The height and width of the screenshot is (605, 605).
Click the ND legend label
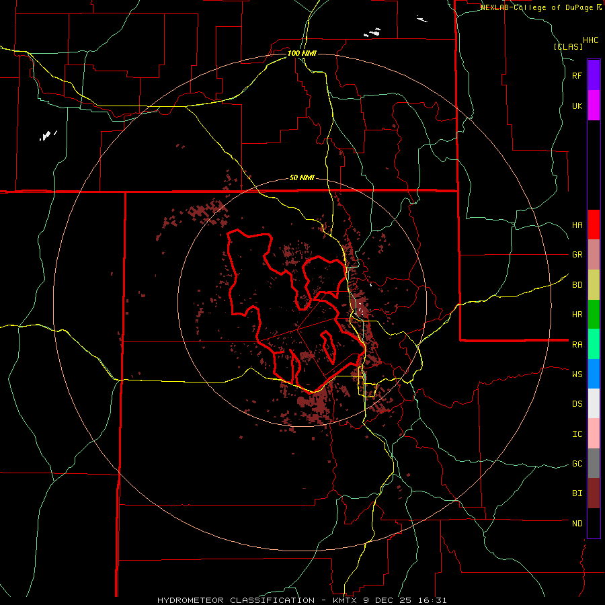point(577,524)
